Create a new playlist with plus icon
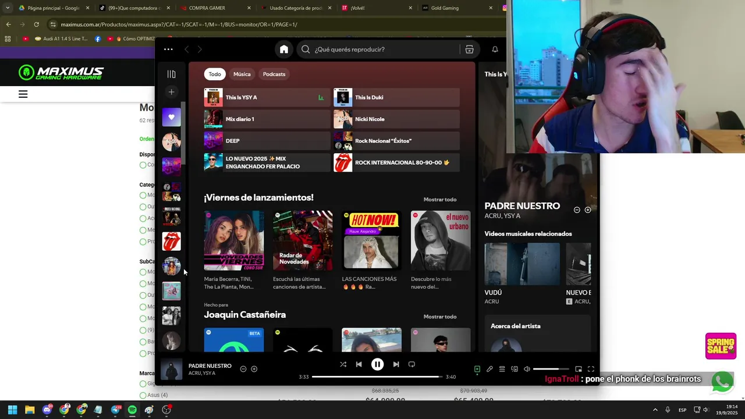The image size is (745, 419). click(x=171, y=92)
